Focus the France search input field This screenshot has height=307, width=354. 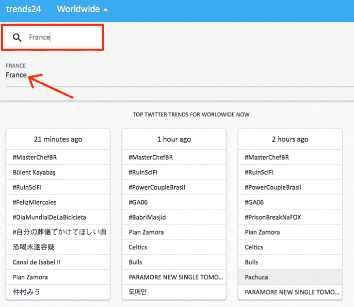tap(53, 37)
